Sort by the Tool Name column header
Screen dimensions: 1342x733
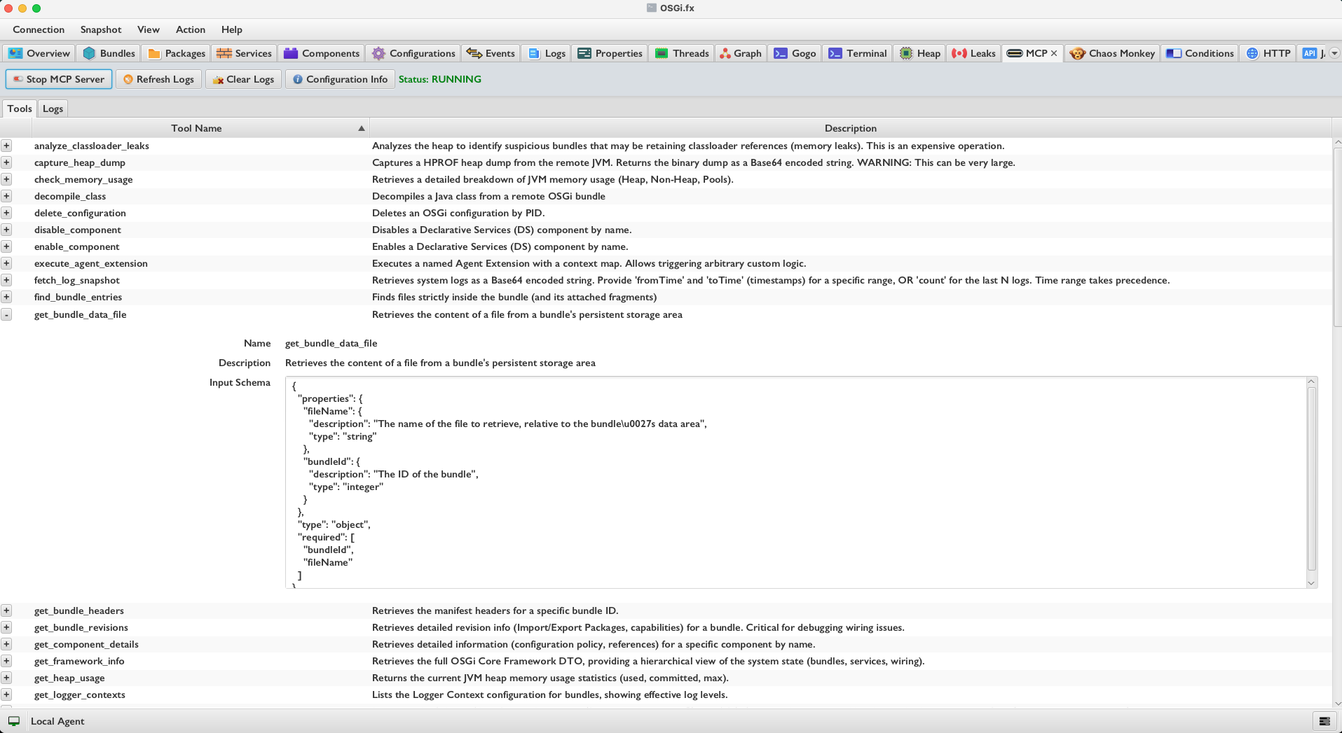(x=196, y=128)
